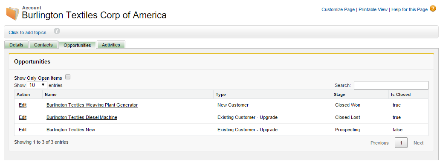The image size is (440, 162).
Task: Edit the Burlington Textiles New opportunity
Action: pyautogui.click(x=23, y=130)
